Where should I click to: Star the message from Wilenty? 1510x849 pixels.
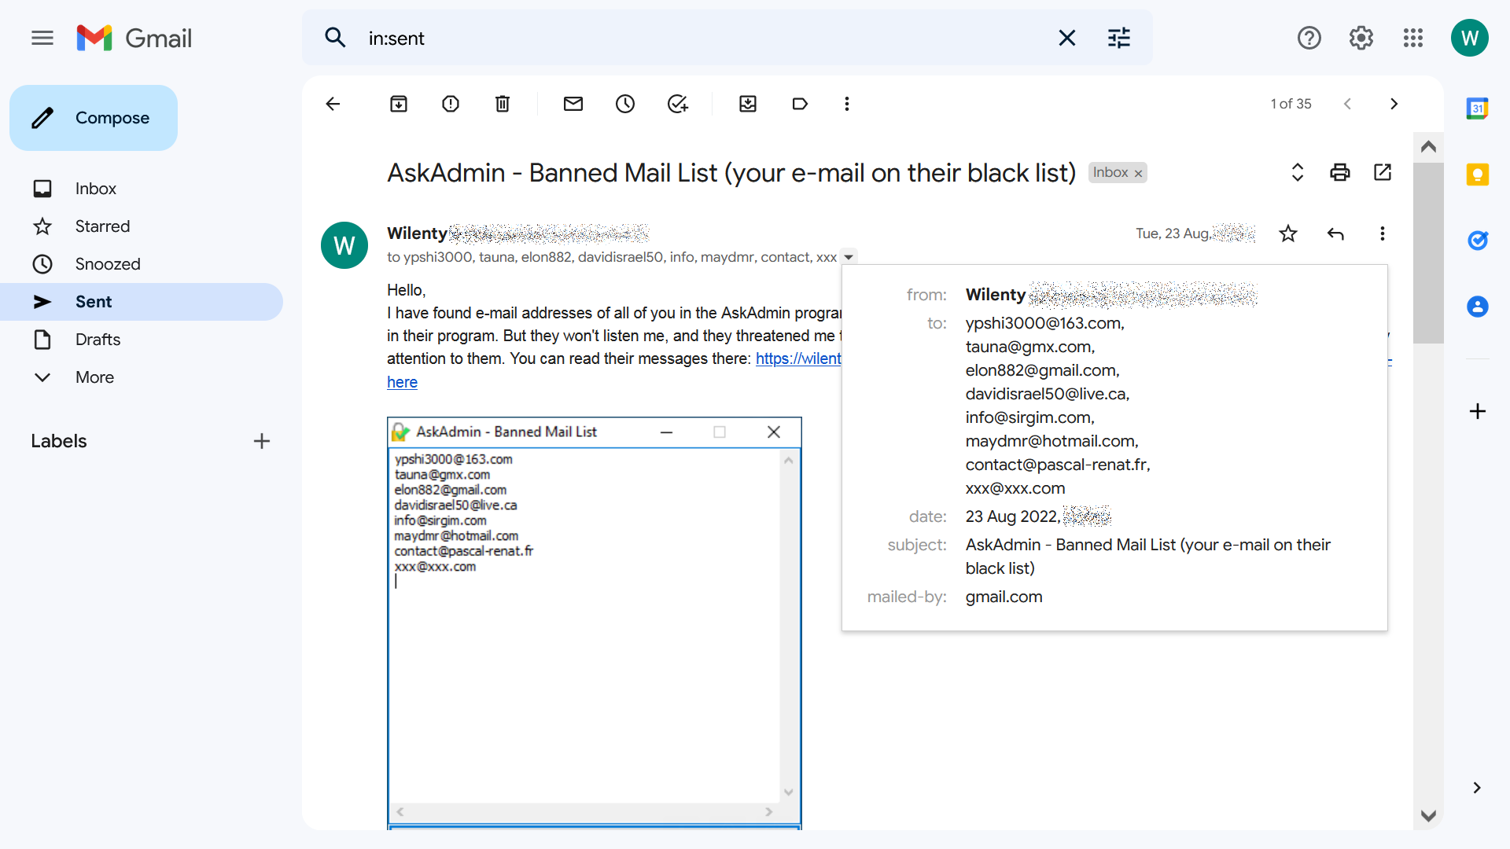(x=1288, y=233)
